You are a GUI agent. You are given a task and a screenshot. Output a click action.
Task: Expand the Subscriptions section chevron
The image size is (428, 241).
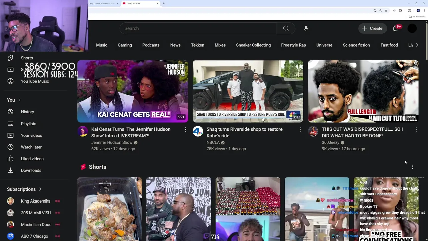40,189
